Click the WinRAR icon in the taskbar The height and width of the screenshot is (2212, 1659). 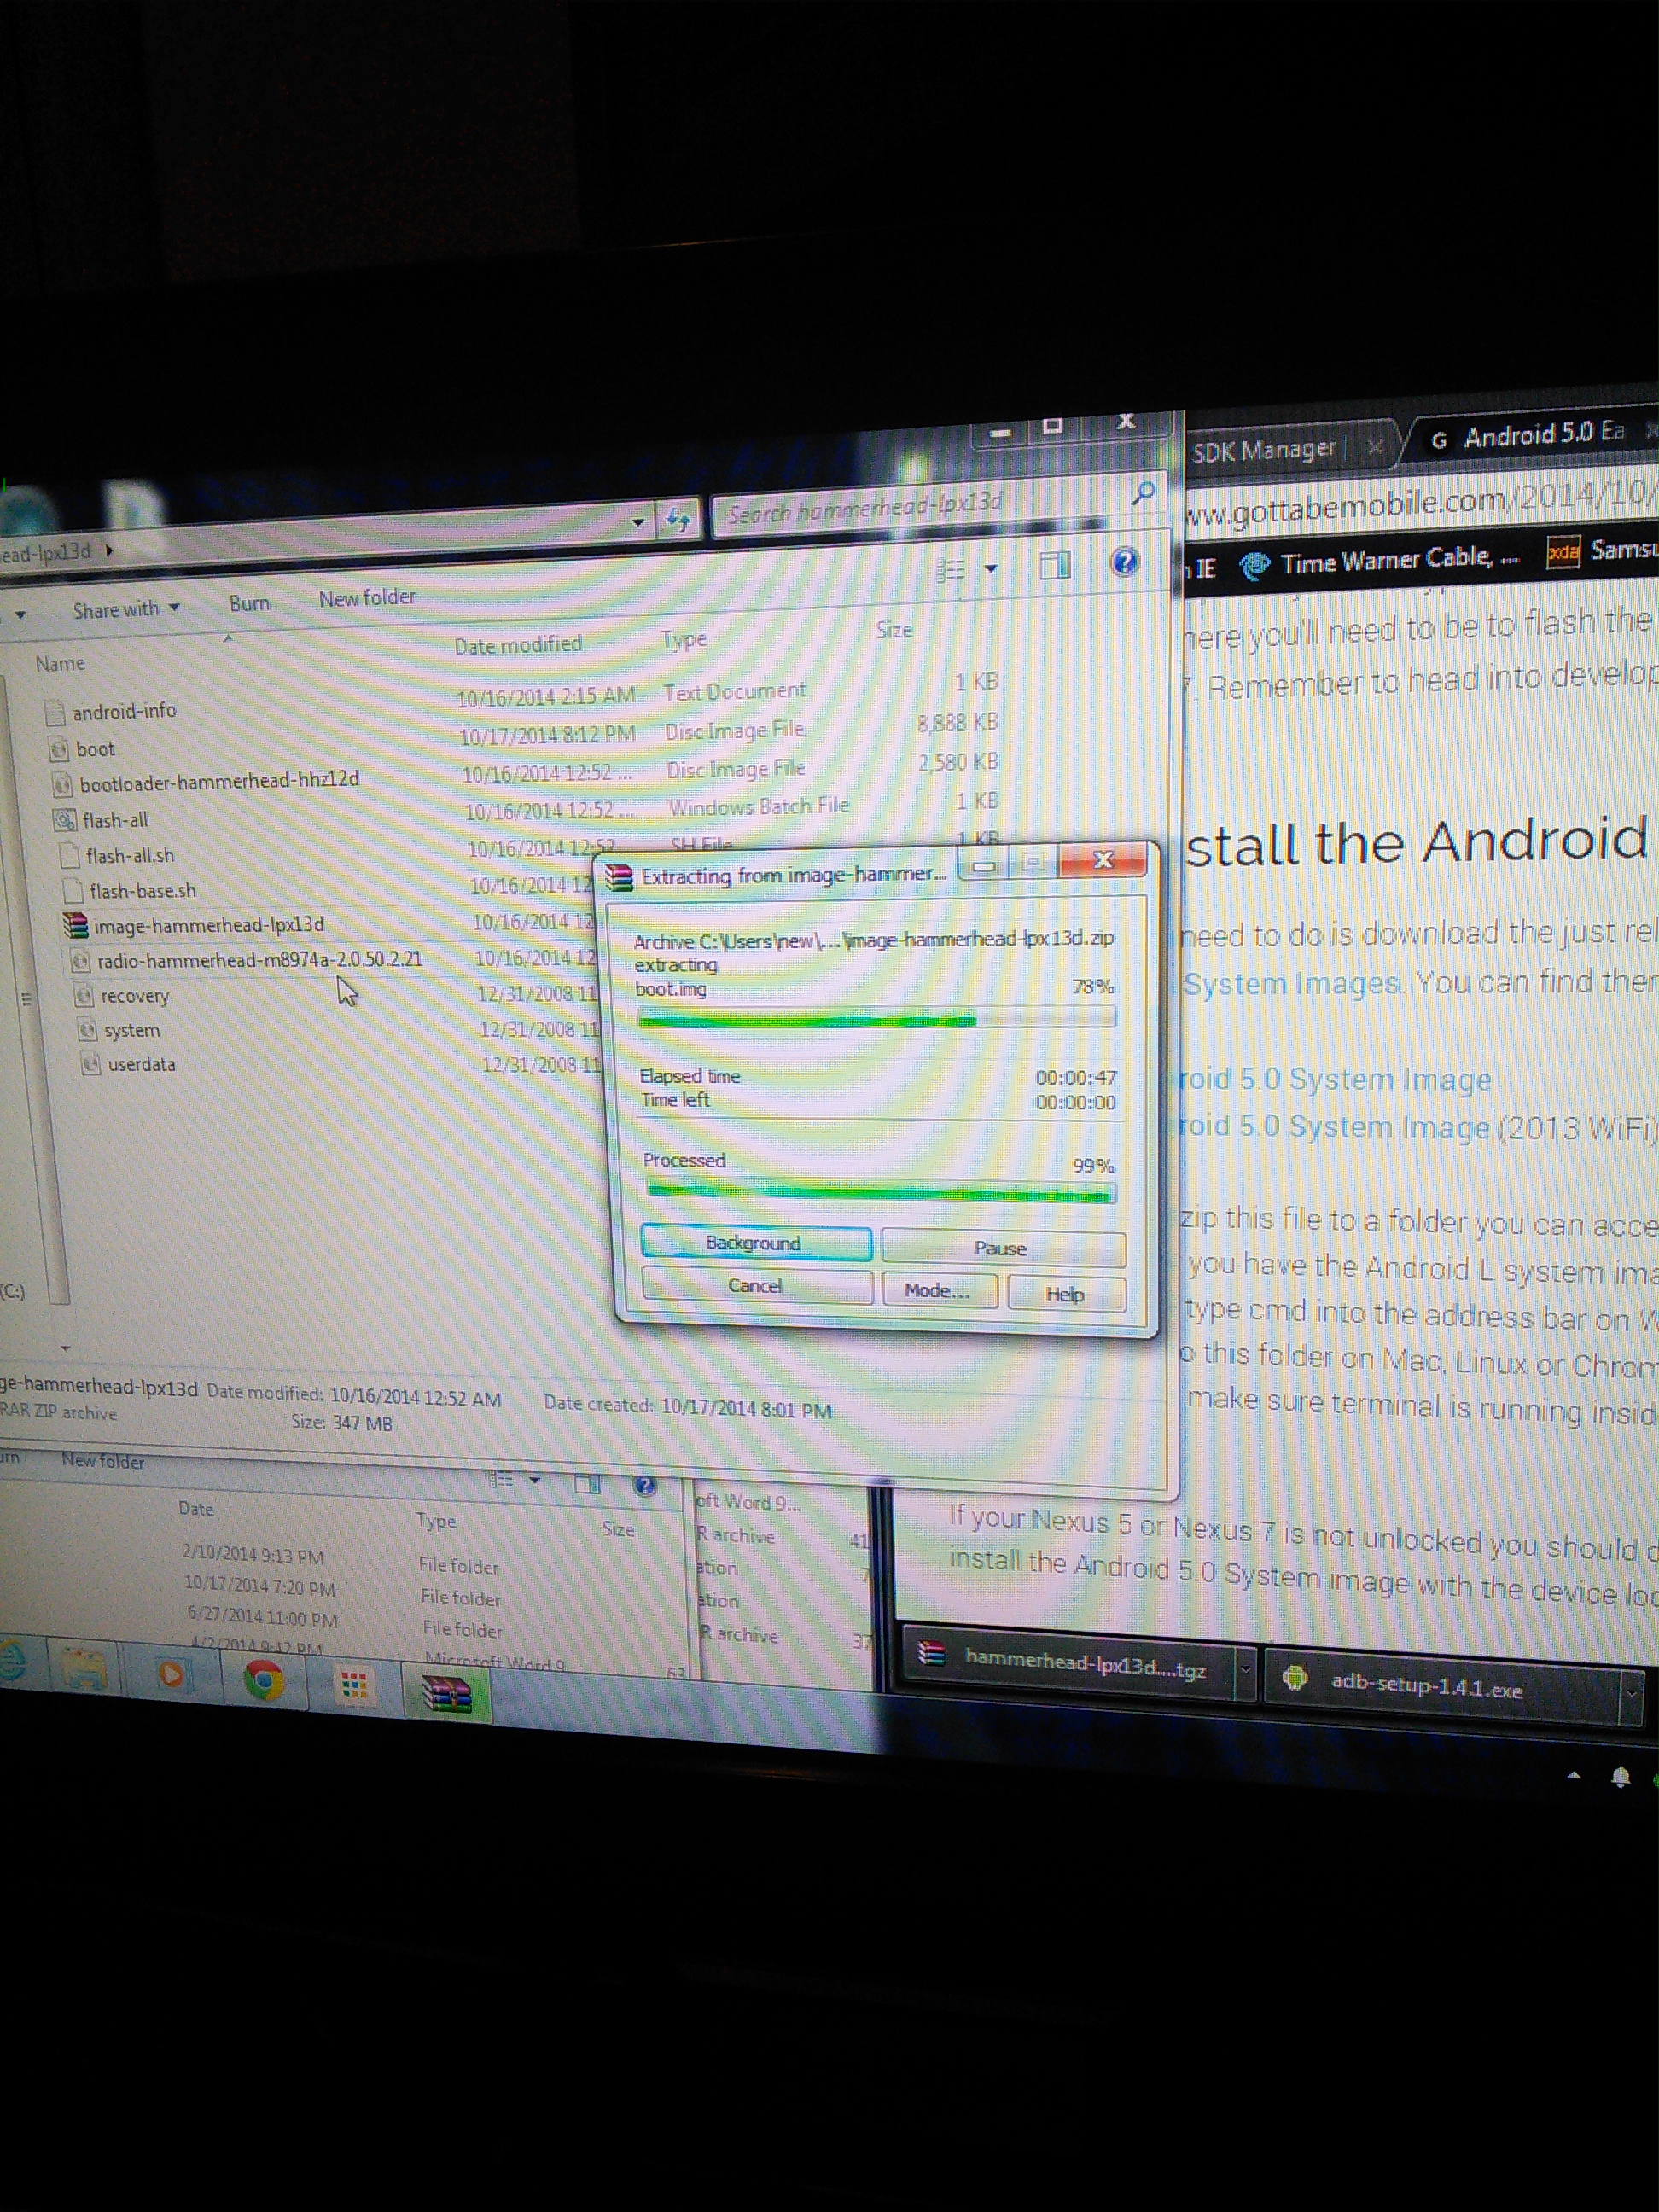point(446,1694)
